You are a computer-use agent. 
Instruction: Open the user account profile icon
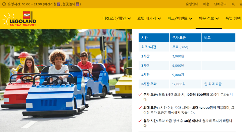[233, 4]
